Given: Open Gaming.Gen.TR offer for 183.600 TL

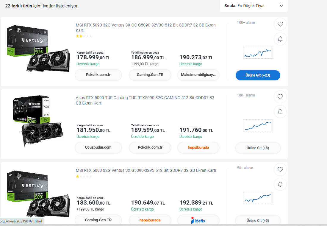Looking at the screenshot, I should pos(98,220).
